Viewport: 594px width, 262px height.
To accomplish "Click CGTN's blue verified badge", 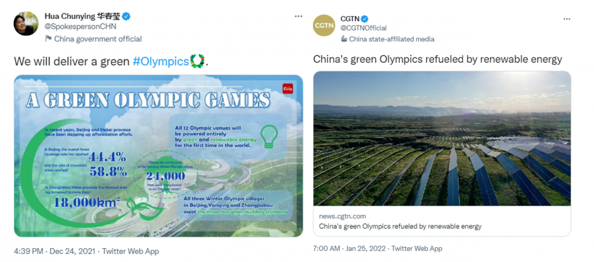I will coord(364,19).
